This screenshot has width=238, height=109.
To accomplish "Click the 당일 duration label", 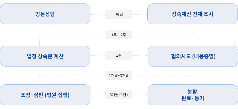I will click(x=119, y=14).
